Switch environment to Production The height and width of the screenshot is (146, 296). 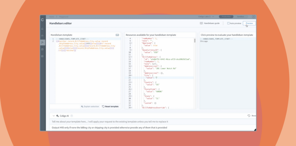(x=226, y=17)
